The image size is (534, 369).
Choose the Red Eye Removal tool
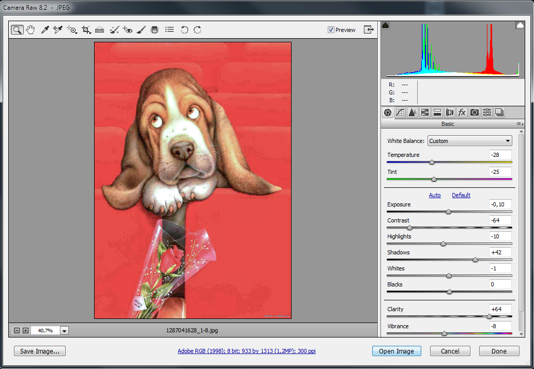tap(128, 30)
